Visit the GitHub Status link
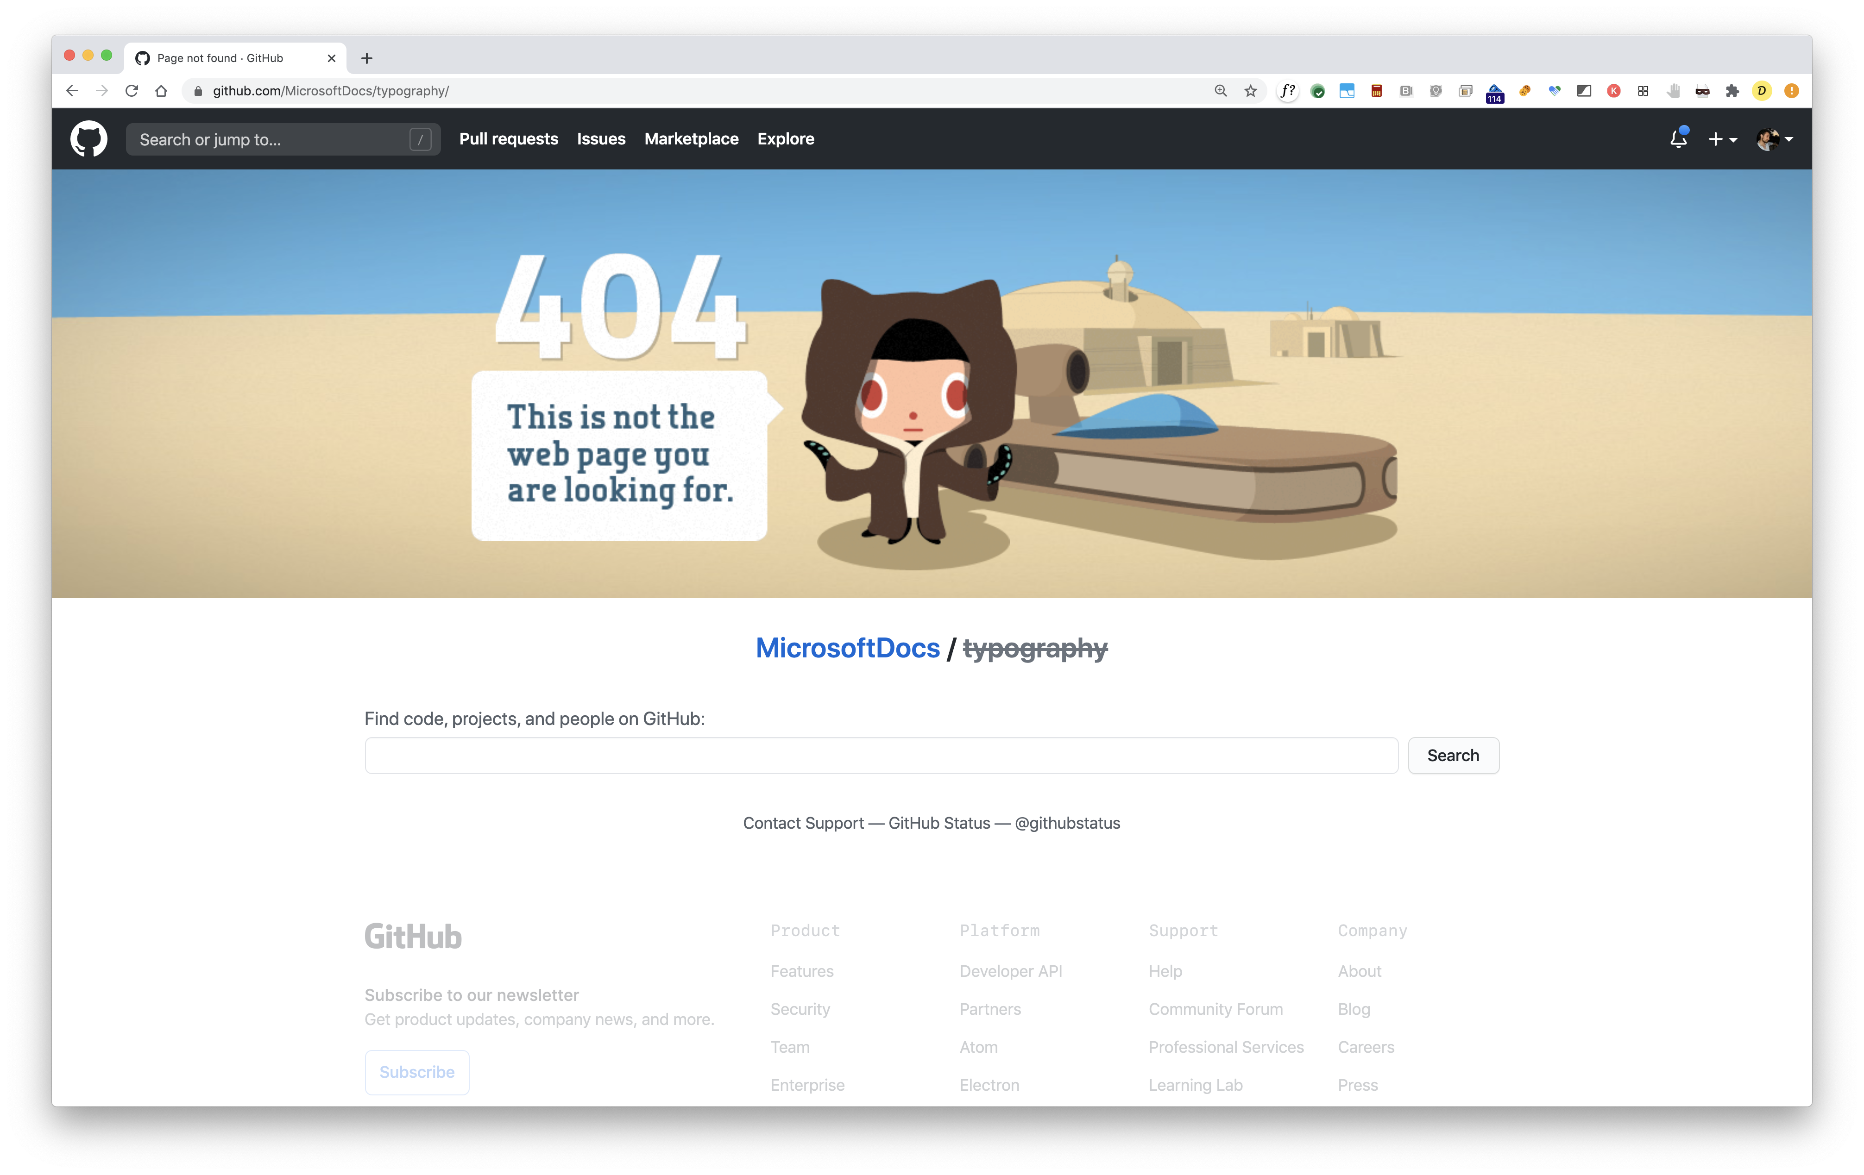The width and height of the screenshot is (1864, 1175). pyautogui.click(x=939, y=823)
